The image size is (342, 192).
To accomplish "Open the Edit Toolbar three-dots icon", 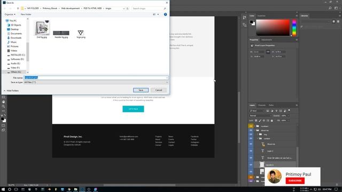I will pyautogui.click(x=3, y=111).
